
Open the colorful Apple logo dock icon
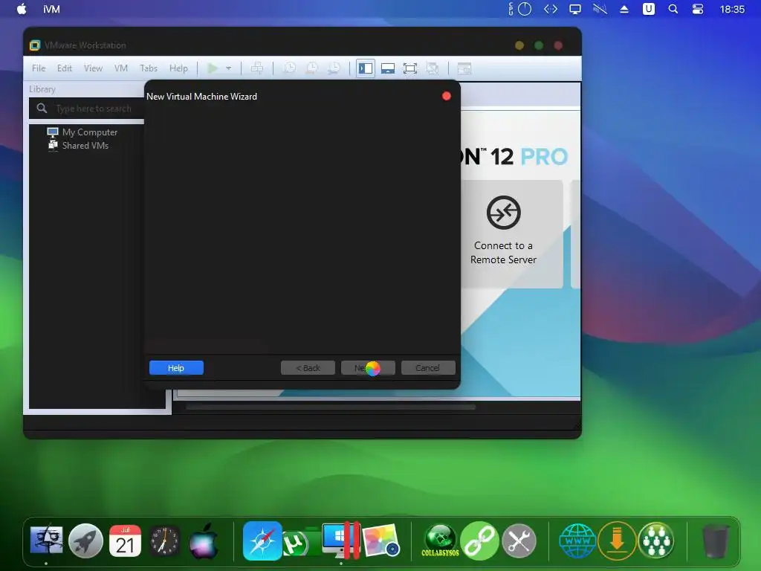coord(204,541)
